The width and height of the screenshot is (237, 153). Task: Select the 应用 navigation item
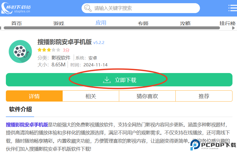(101, 23)
